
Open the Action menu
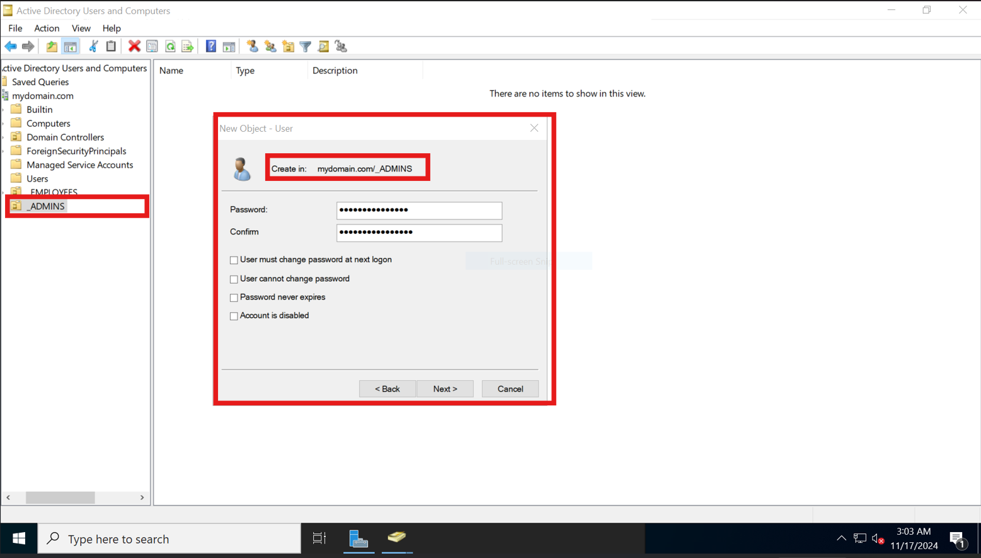click(47, 28)
